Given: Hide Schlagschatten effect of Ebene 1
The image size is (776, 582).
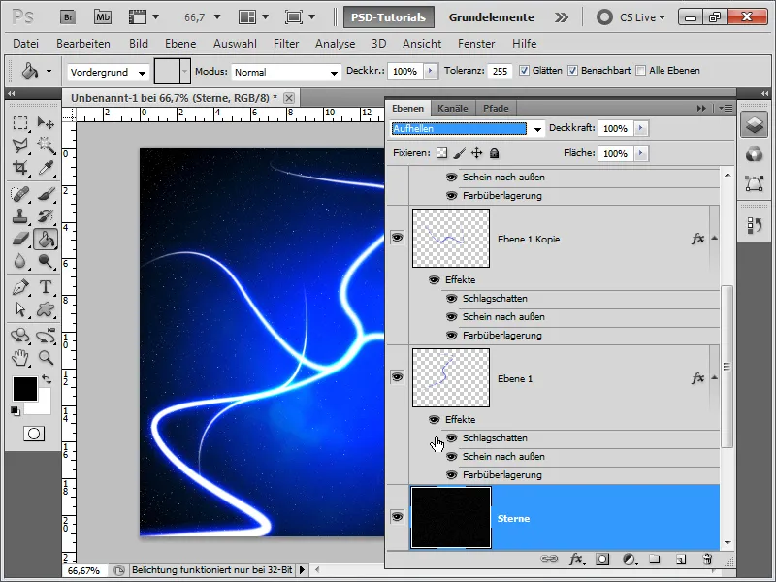Looking at the screenshot, I should coord(451,438).
